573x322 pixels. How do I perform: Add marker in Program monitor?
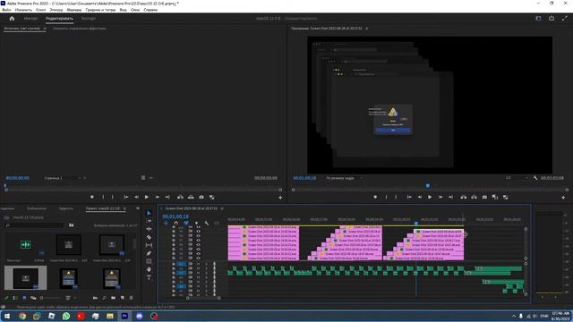[375, 197]
